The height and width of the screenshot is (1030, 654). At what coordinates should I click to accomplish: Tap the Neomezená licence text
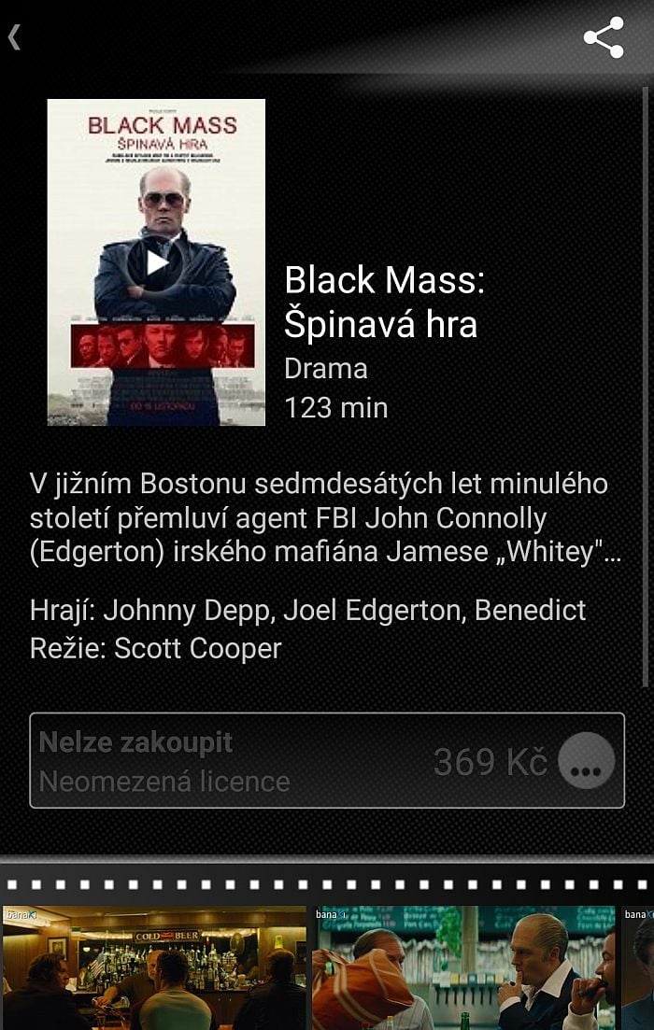(164, 782)
